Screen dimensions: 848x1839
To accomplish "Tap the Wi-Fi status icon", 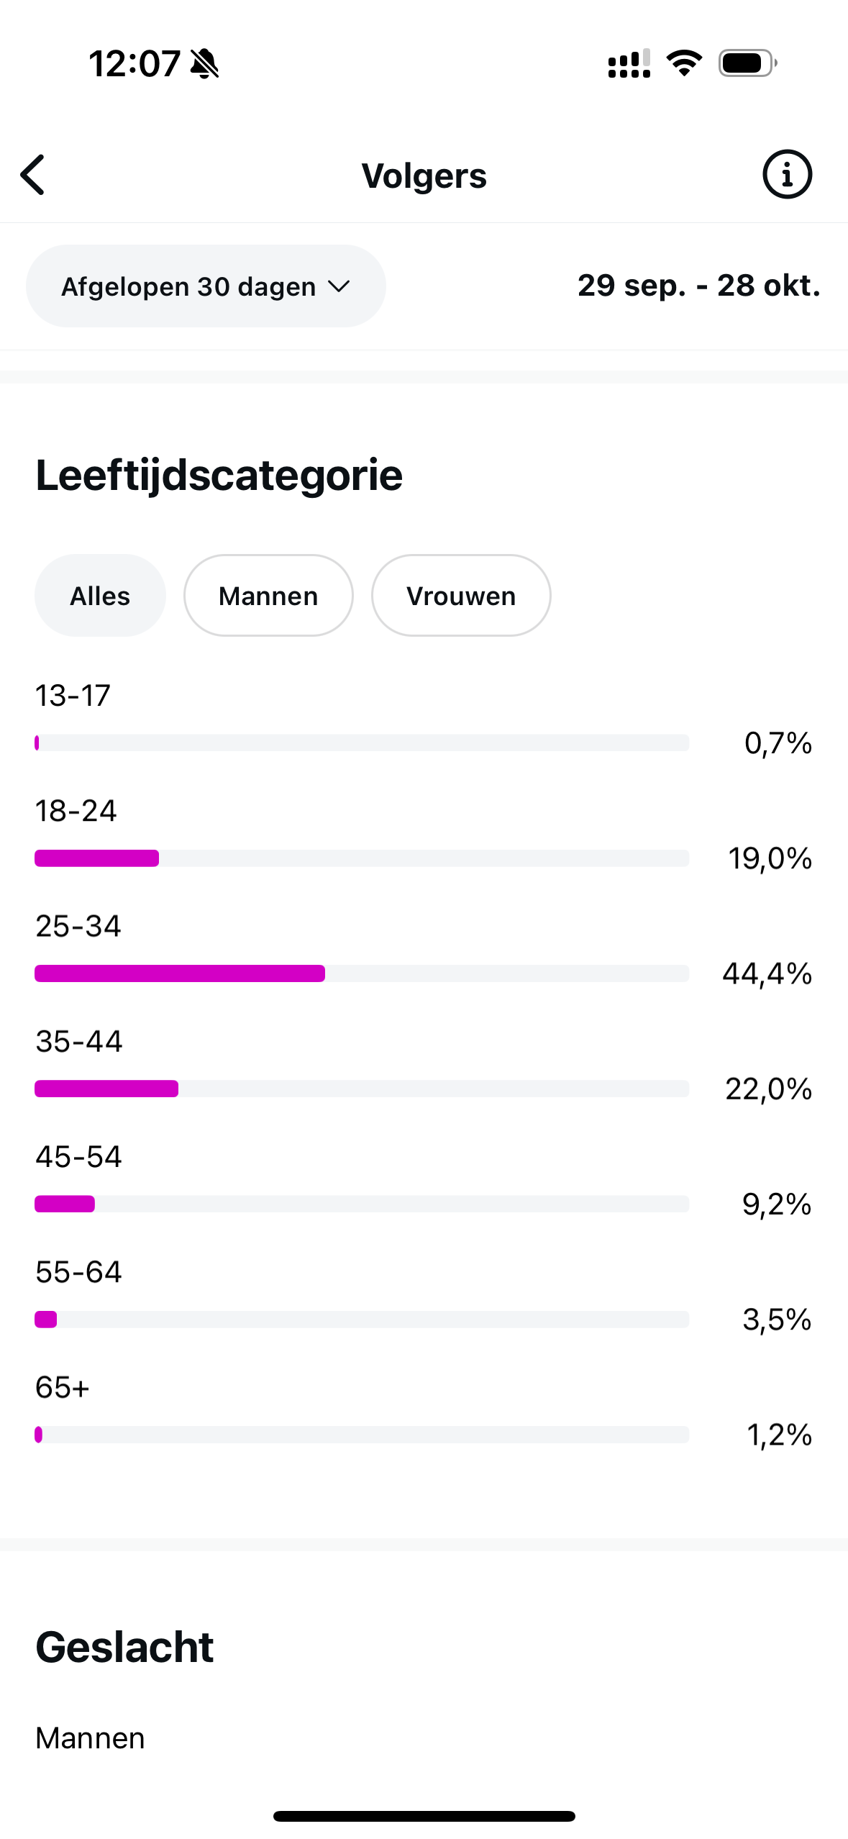I will 684,63.
